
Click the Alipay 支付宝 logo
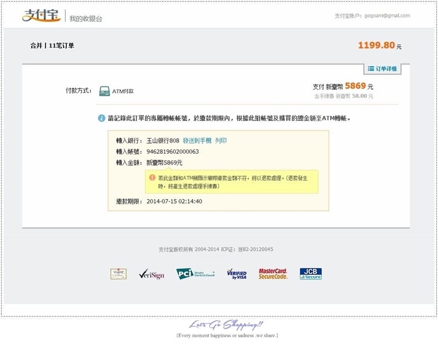click(42, 15)
